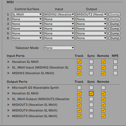
Task: Disable Track for MIDIOUT3 output port
Action: click(79, 105)
